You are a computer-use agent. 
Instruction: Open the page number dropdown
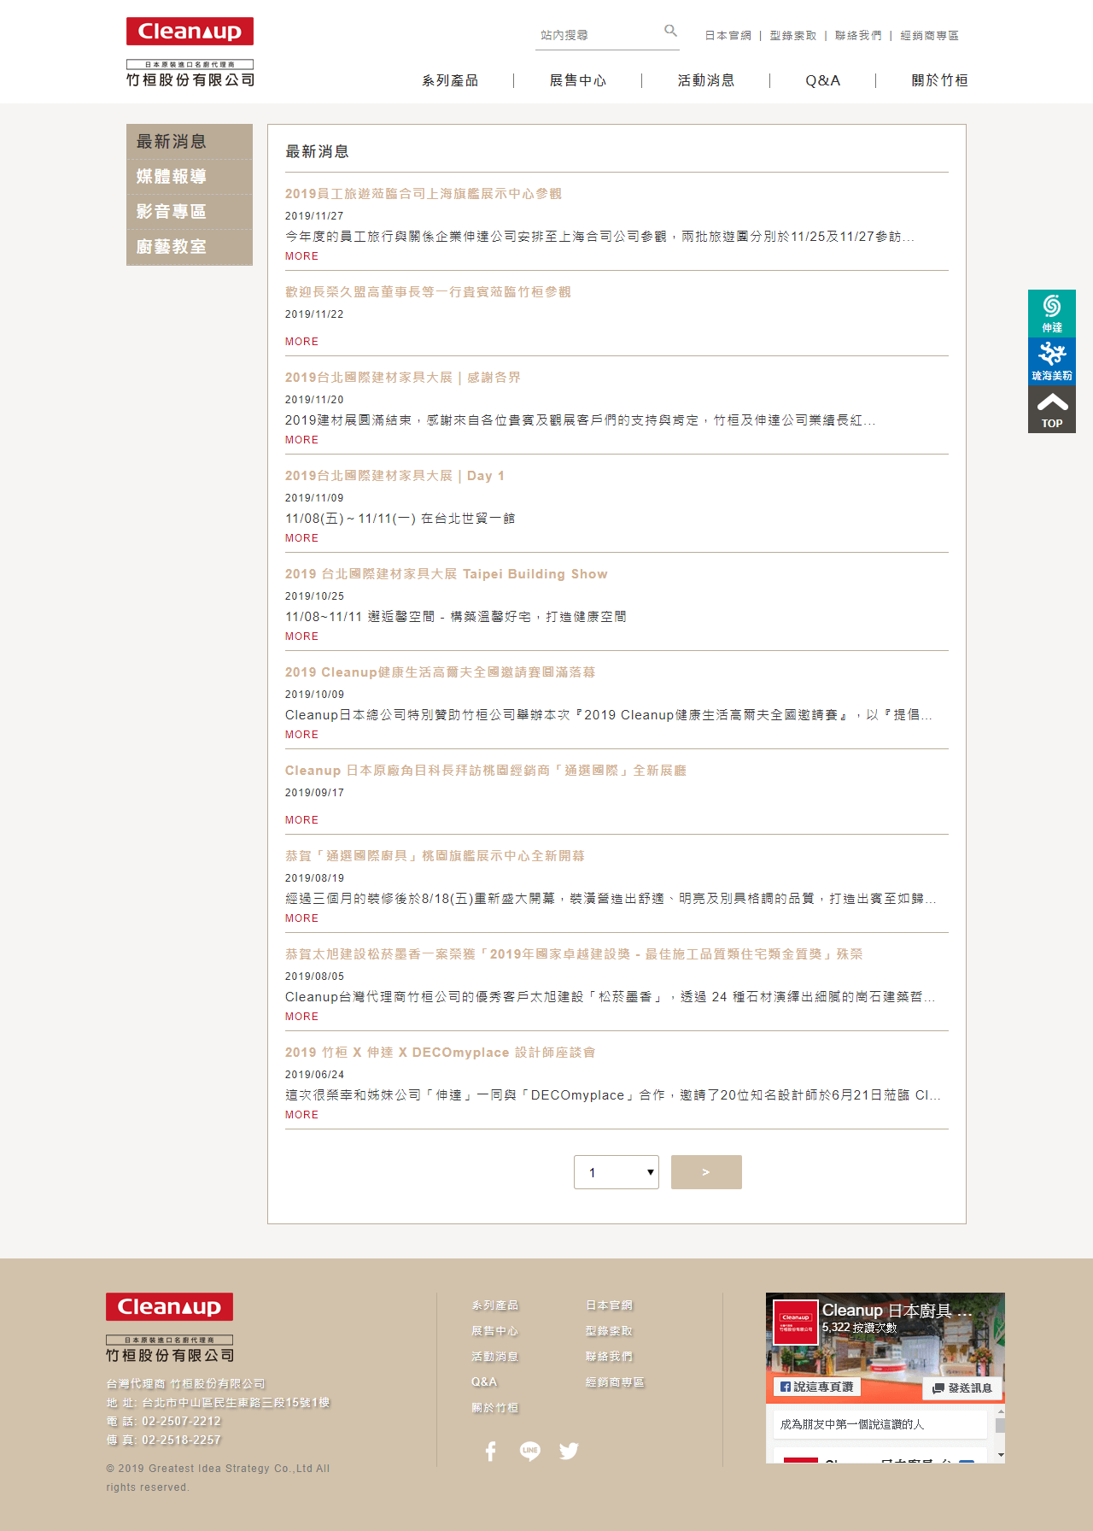pos(617,1172)
